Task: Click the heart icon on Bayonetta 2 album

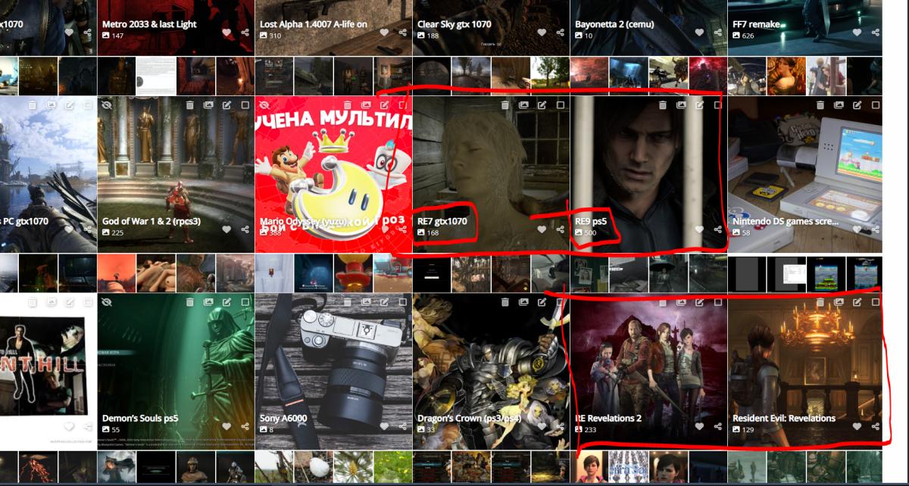Action: (x=699, y=33)
